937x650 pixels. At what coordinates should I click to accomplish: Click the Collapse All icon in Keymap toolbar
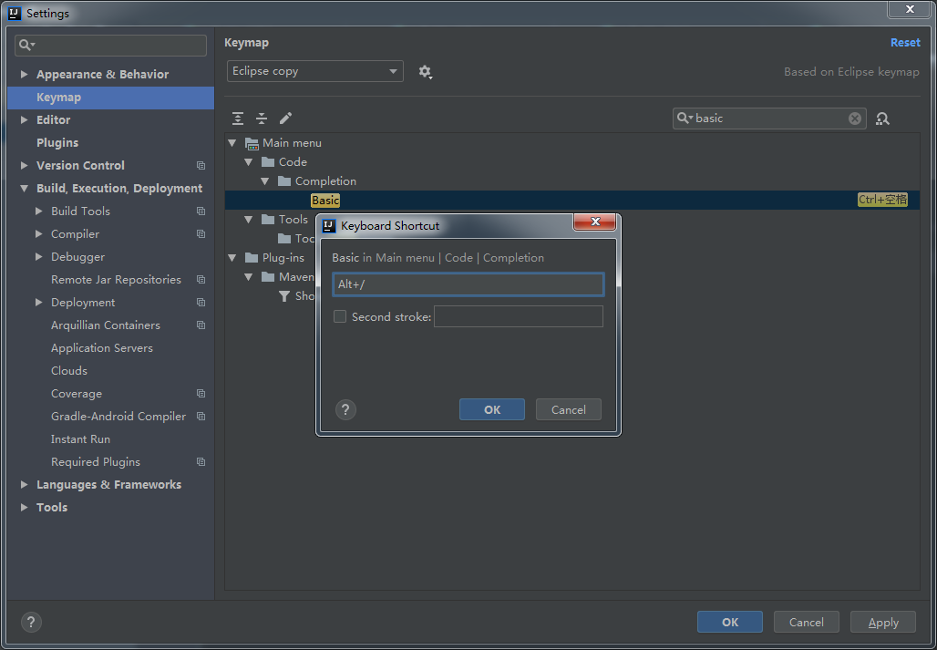pos(262,119)
